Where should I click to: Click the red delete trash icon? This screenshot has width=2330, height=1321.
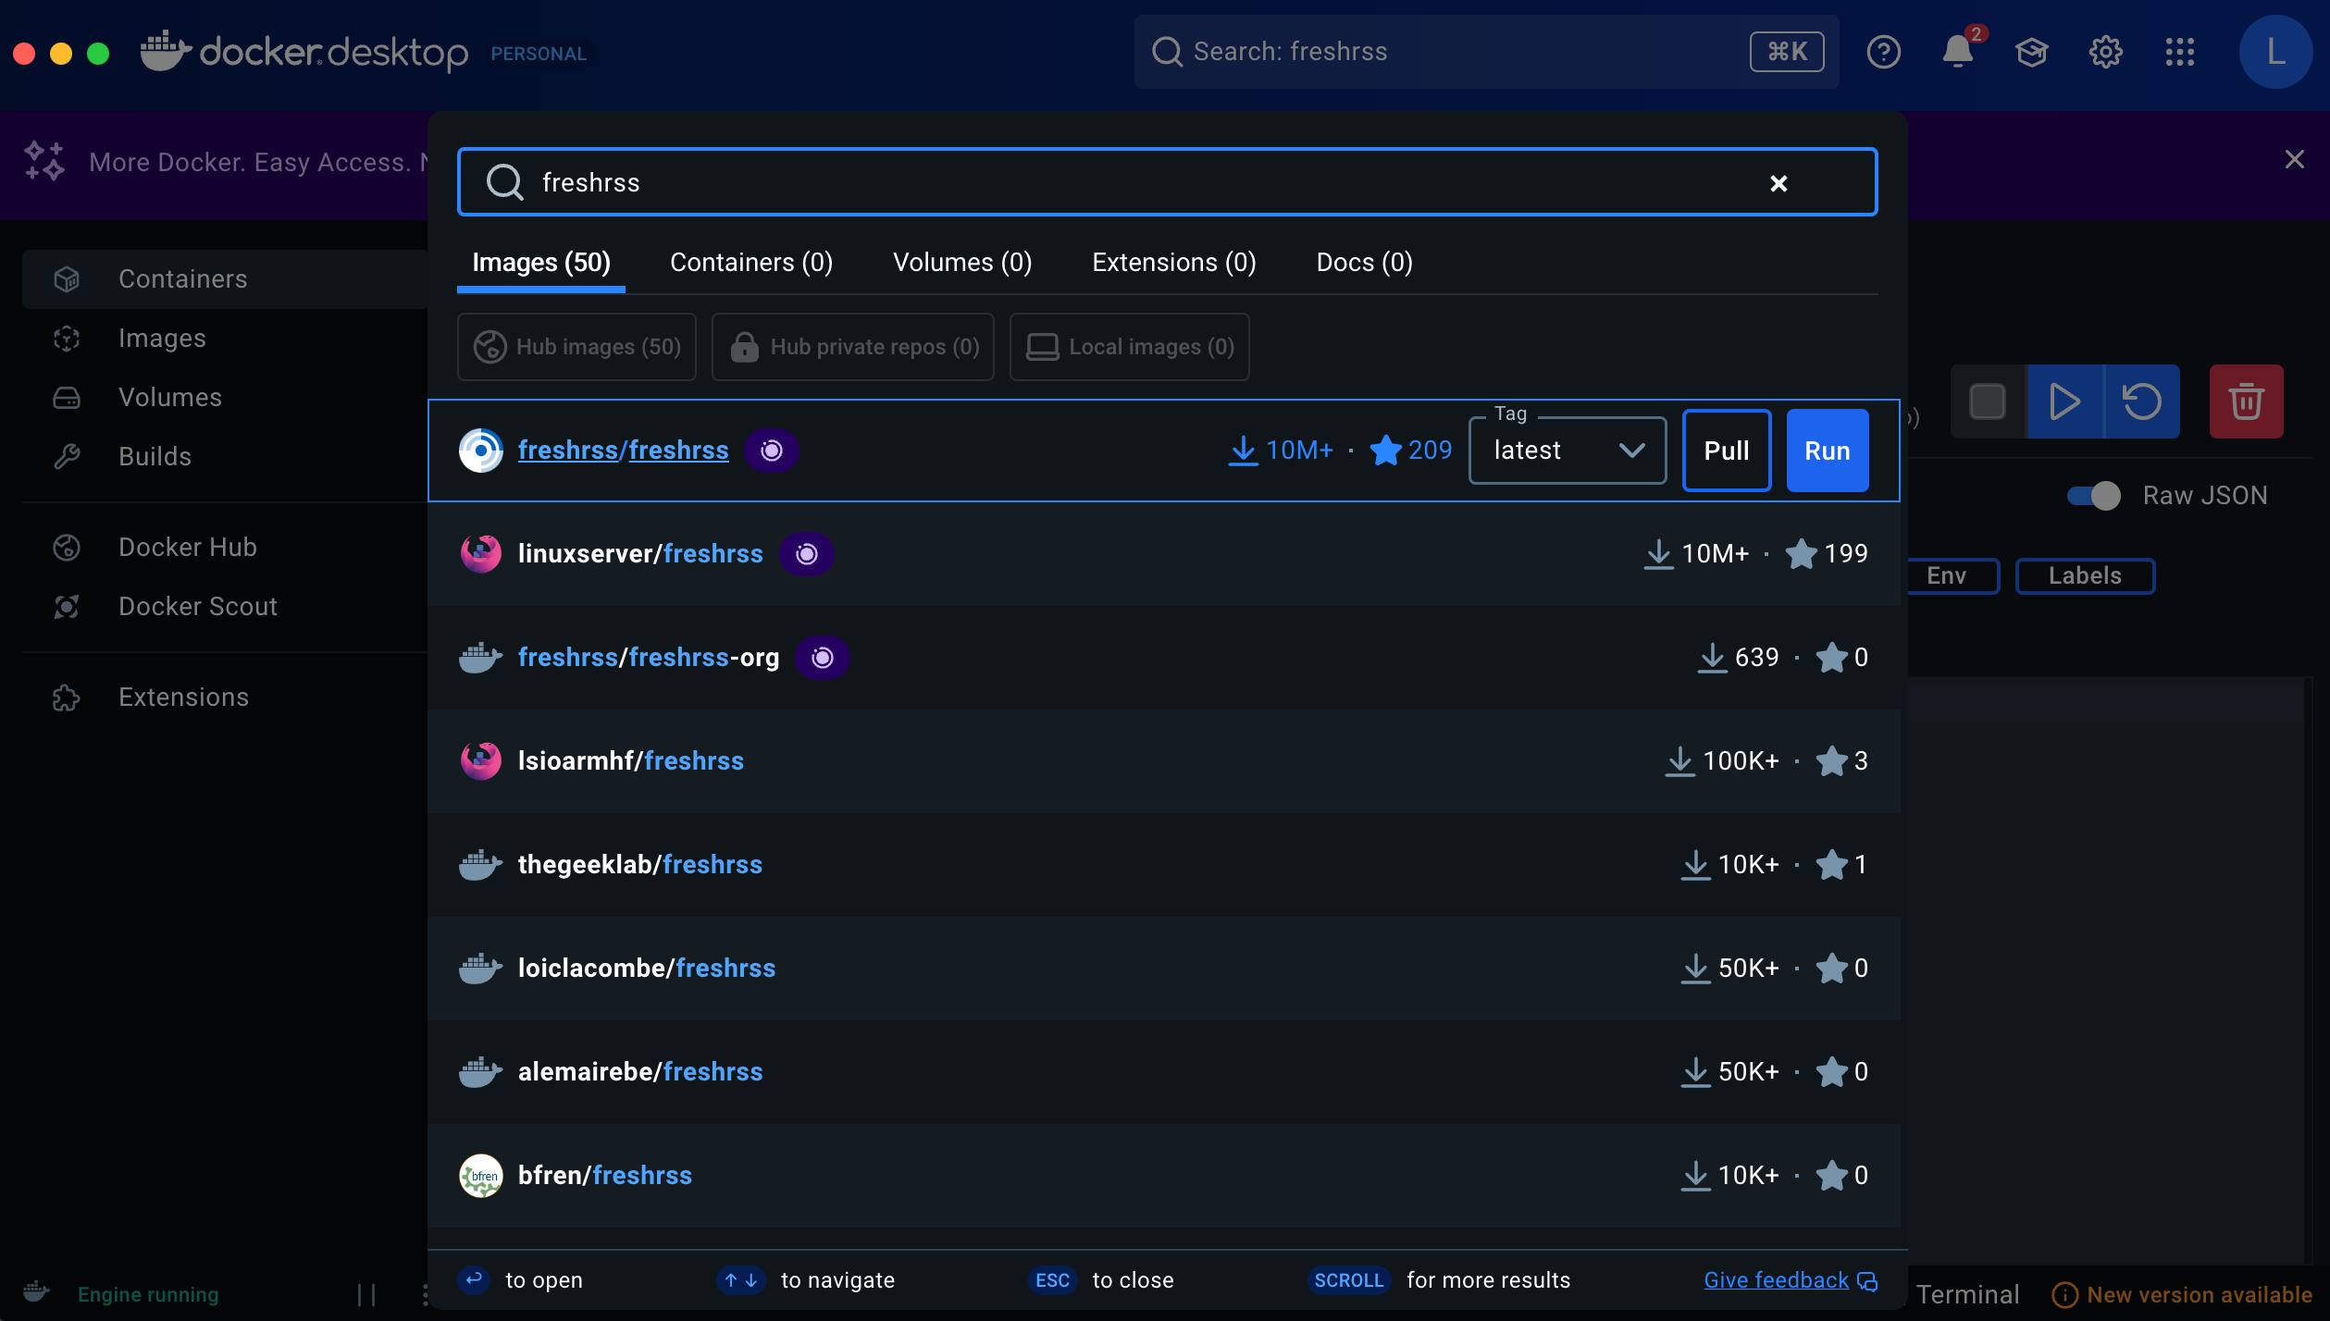click(x=2245, y=401)
